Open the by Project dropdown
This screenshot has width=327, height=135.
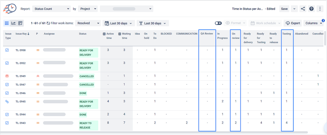[88, 9]
